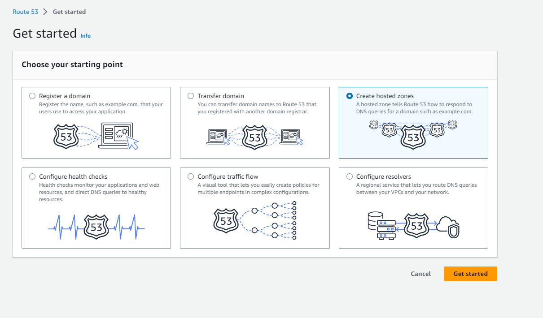
Task: Click the resolvers server and cloud illustration
Action: point(413,225)
